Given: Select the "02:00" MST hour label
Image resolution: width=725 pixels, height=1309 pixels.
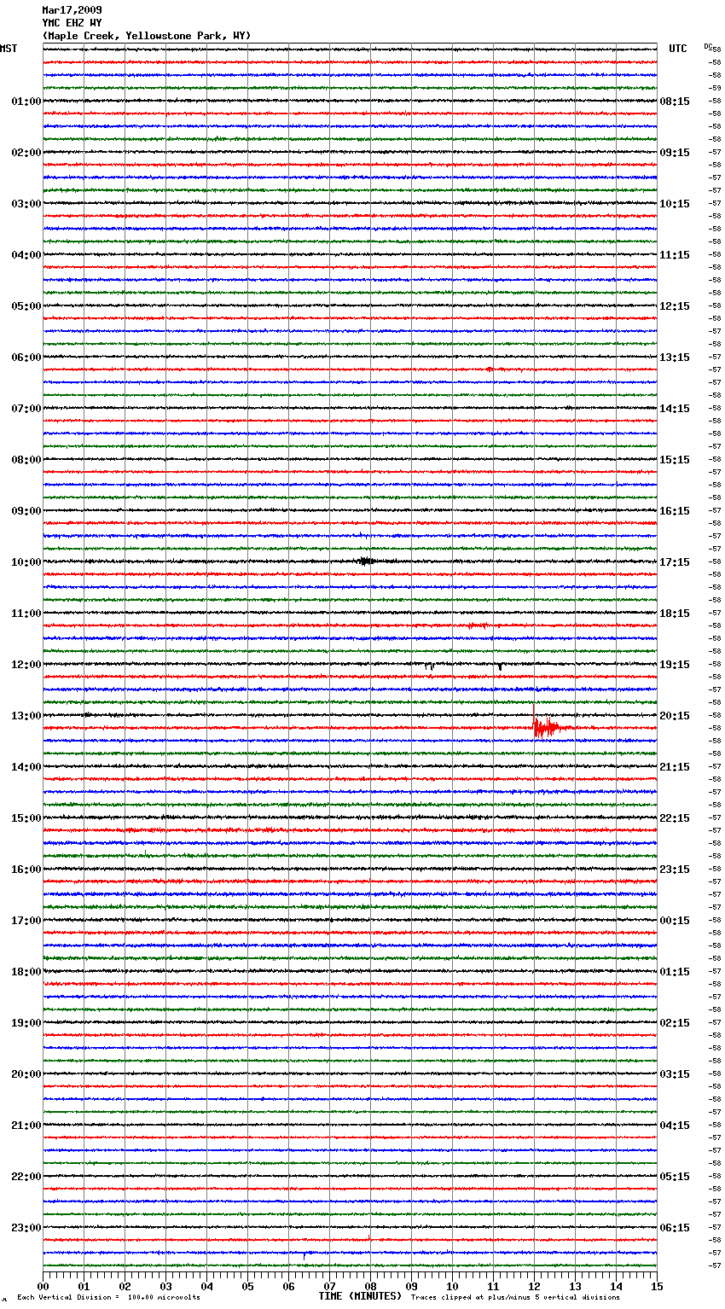Looking at the screenshot, I should [x=26, y=153].
